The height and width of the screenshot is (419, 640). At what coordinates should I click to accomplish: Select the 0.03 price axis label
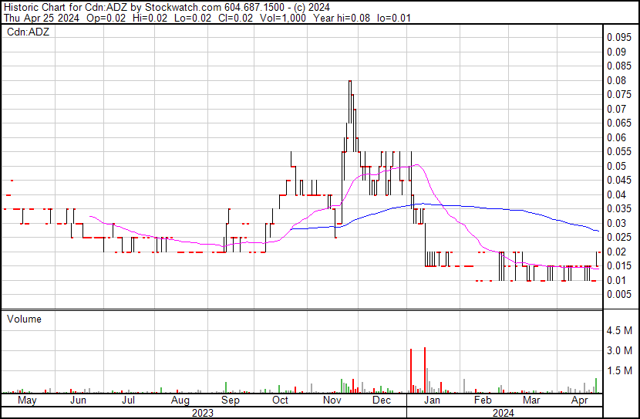pos(616,223)
